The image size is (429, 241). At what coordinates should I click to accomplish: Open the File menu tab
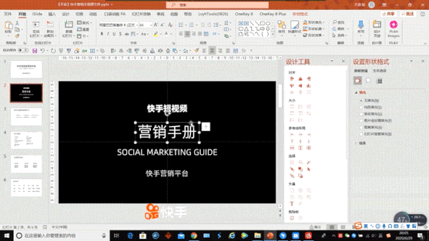[x=7, y=14]
